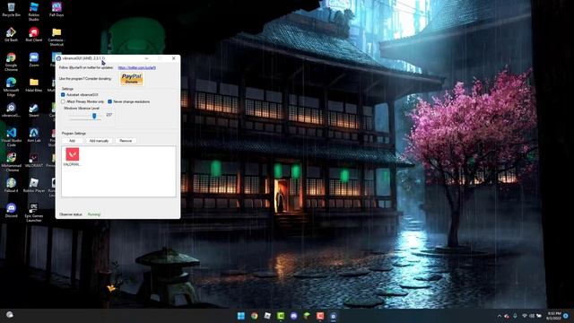
Task: Select the vibranceGUI icon on the taskbar
Action: click(333, 316)
